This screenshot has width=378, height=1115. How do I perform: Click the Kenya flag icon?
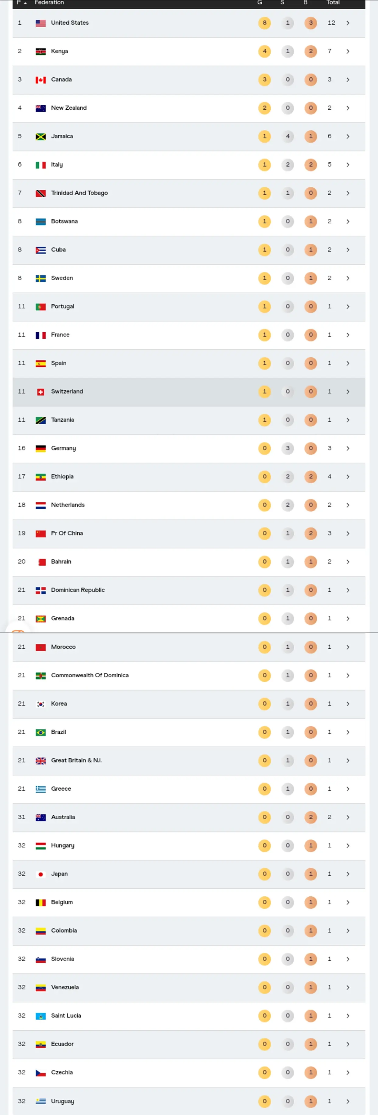pyautogui.click(x=41, y=51)
